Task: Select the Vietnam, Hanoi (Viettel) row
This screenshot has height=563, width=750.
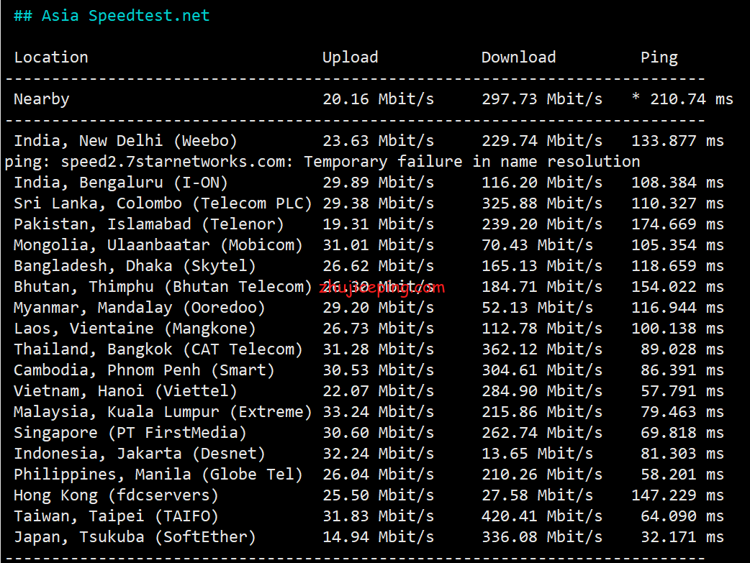Action: pyautogui.click(x=369, y=391)
